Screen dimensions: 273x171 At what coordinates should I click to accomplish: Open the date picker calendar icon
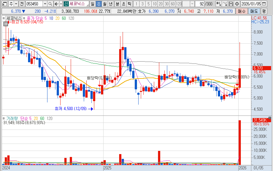264,4
